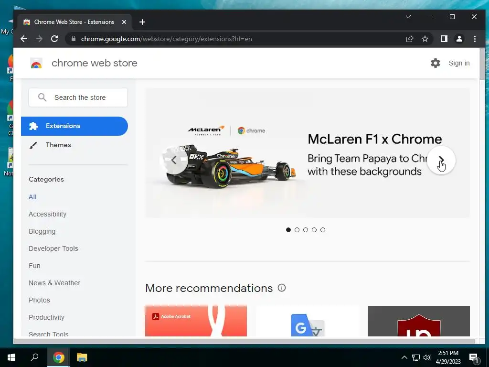Screen dimensions: 489x367
Task: Show hidden system tray icons
Action: pyautogui.click(x=404, y=357)
